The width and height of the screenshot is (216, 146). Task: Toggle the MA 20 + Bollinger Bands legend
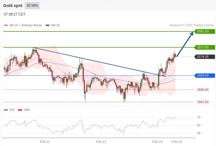click(25, 25)
